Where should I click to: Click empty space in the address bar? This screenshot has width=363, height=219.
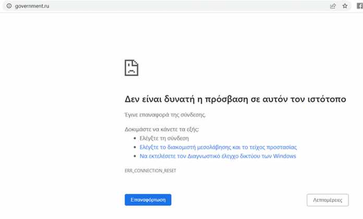click(183, 6)
